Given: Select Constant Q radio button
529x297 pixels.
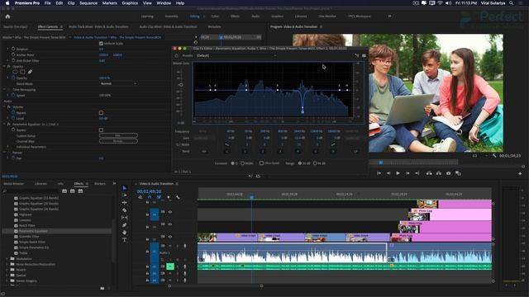Looking at the screenshot, I should [x=232, y=163].
